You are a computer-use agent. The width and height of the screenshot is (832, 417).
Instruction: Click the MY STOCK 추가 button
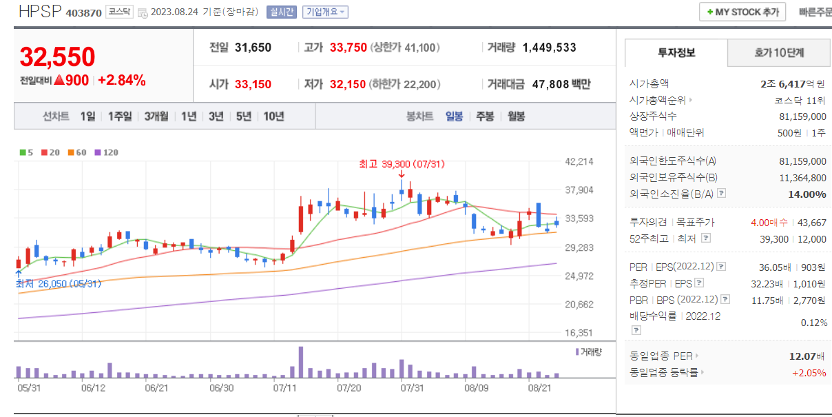point(742,12)
